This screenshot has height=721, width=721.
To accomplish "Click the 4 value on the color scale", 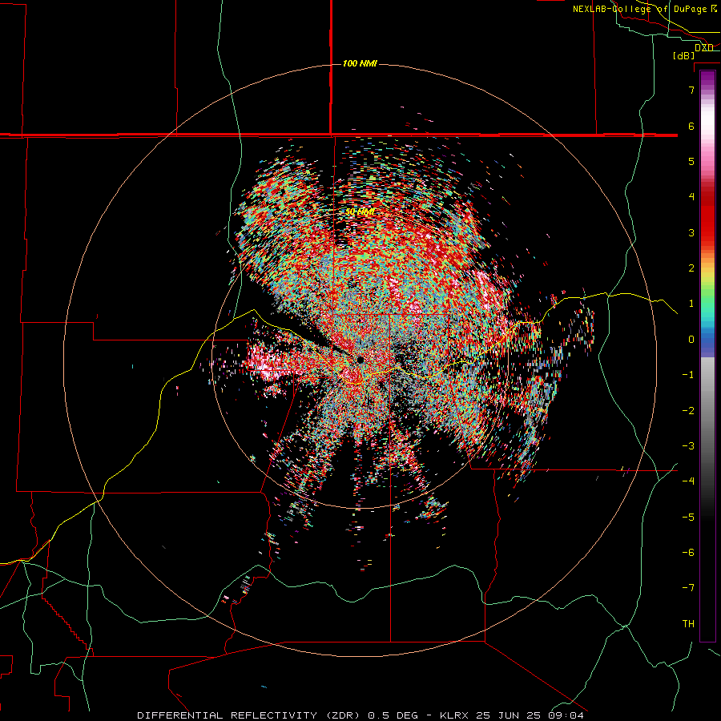I will 691,197.
